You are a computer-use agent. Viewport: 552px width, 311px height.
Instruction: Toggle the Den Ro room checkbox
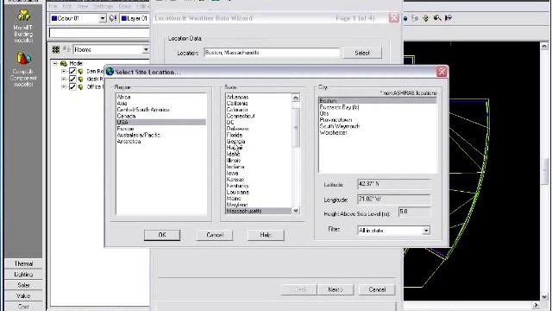[x=72, y=71]
